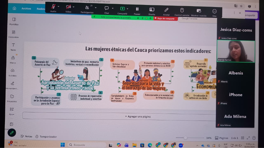Open Google Translate icon in address bar

pos(236,6)
